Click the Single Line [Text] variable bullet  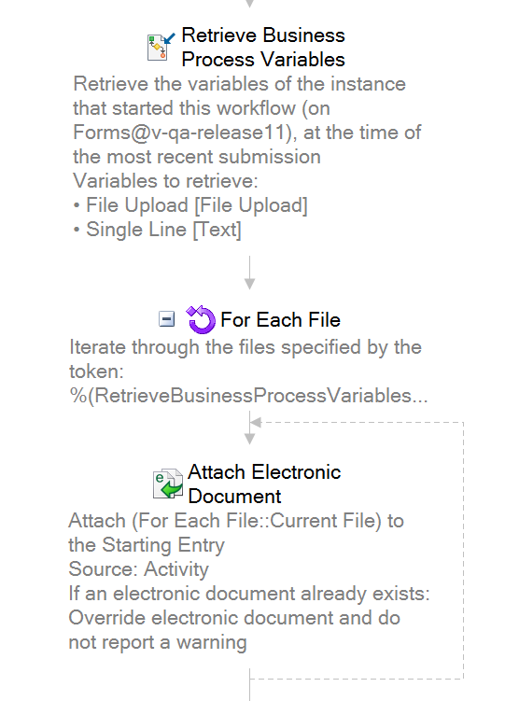(158, 230)
